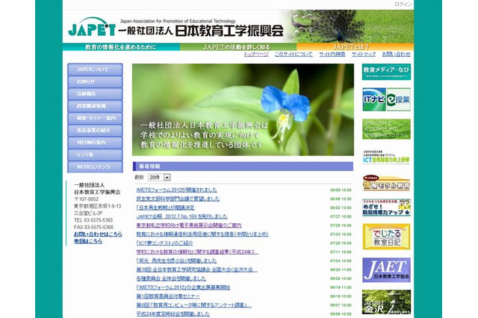Open 研修・セミナー案内 in the side menu

coord(95,118)
